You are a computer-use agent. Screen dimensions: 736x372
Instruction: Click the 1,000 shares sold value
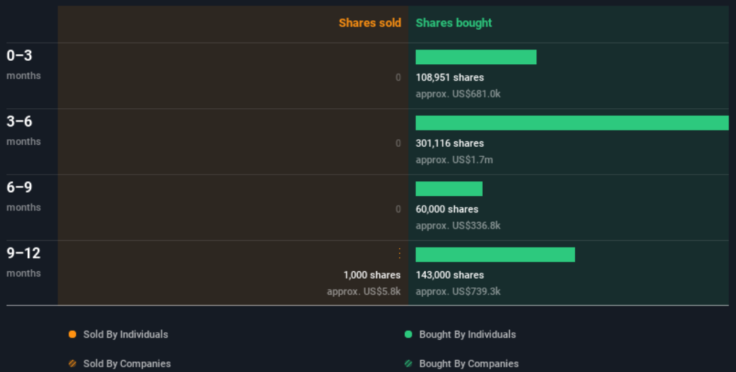coord(372,275)
